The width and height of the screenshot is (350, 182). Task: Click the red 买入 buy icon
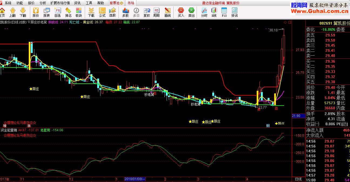point(181,12)
